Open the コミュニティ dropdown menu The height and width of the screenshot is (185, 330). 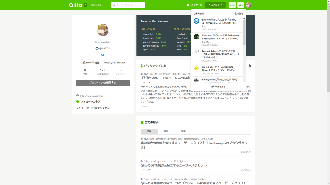98,5
